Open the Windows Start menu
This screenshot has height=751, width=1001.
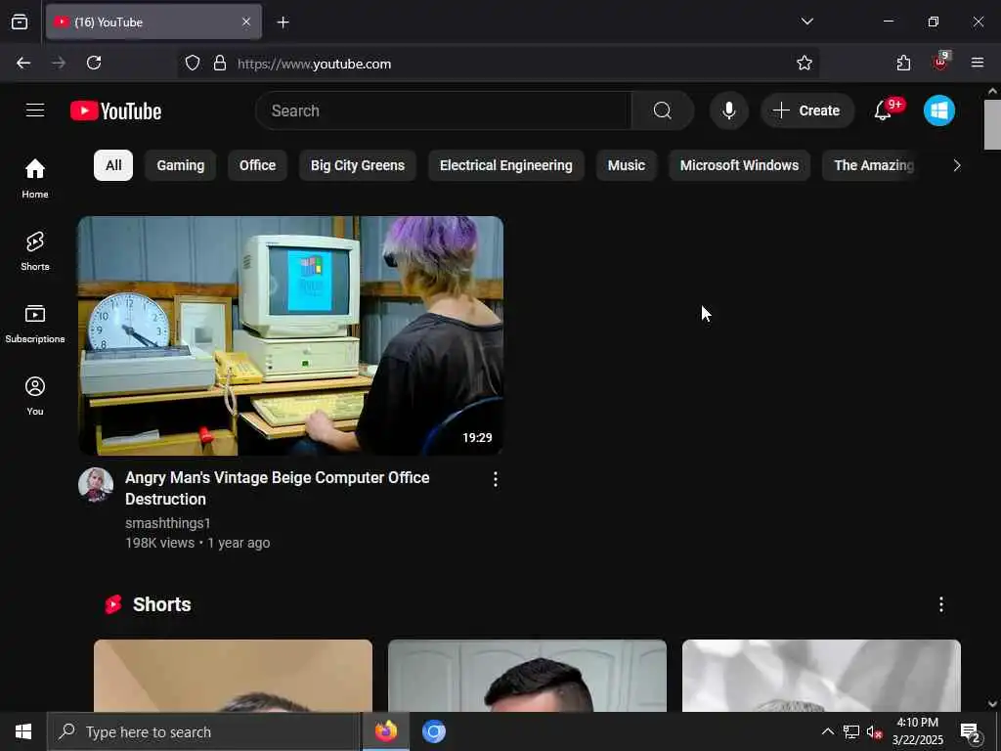tap(23, 731)
